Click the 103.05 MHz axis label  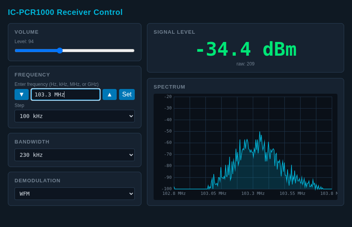click(x=213, y=193)
